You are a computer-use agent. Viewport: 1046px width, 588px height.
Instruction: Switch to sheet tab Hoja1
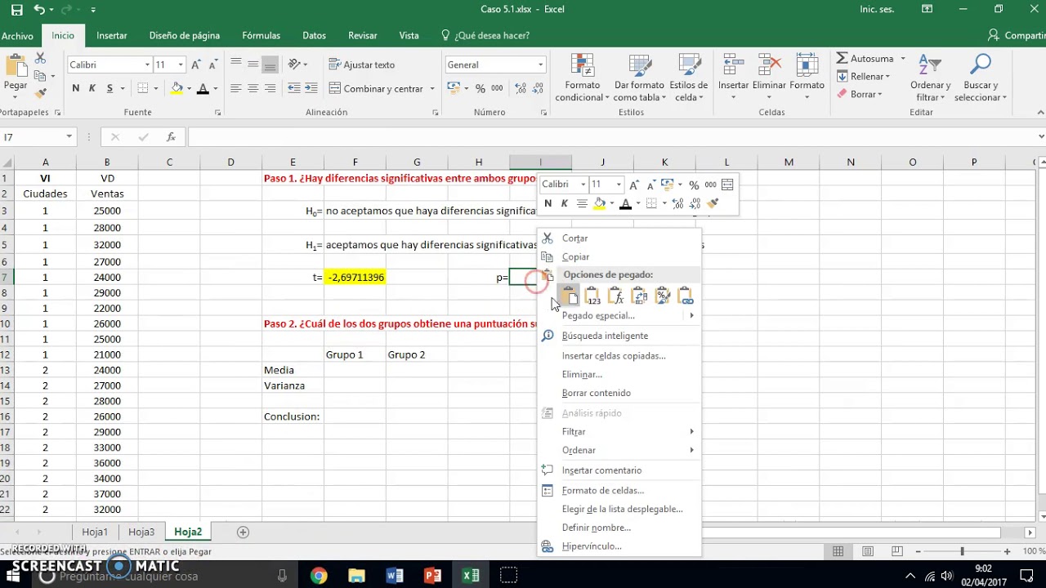pyautogui.click(x=95, y=532)
